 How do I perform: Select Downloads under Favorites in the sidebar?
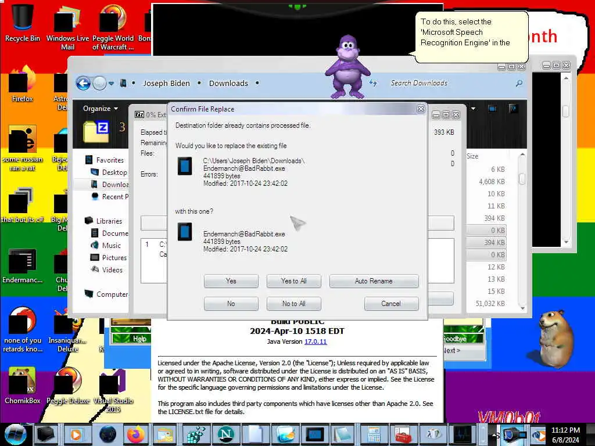pos(110,184)
